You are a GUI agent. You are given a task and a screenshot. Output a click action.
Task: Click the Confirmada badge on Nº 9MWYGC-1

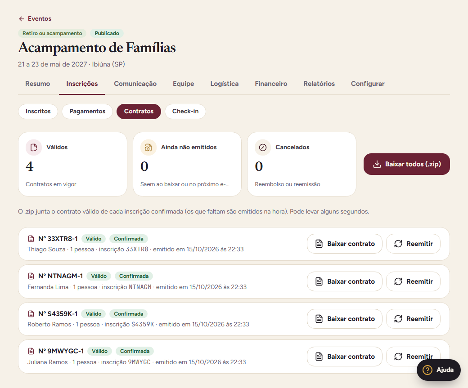(x=135, y=351)
